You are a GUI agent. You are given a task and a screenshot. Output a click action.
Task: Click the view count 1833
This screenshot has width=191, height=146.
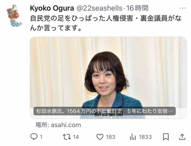tap(145, 137)
